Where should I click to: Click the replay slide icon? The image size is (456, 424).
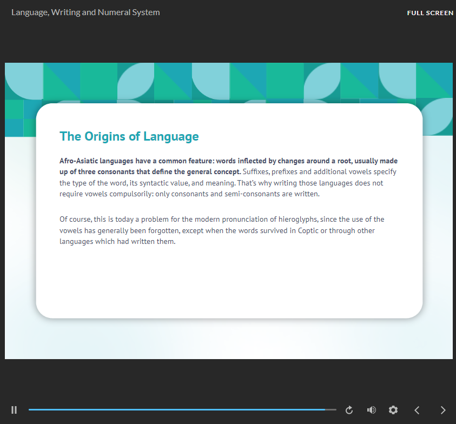pyautogui.click(x=349, y=410)
